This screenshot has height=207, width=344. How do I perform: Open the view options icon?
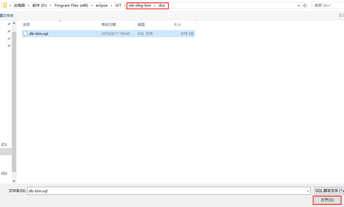click(341, 15)
